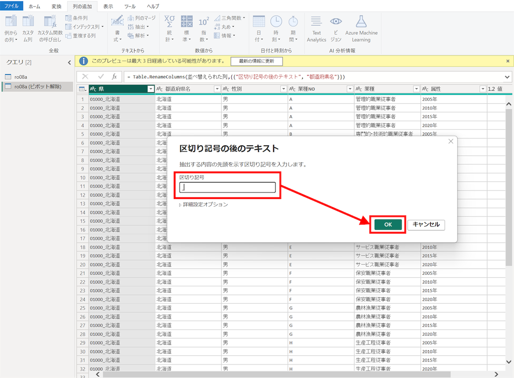Open the File (ファイル) tab
The height and width of the screenshot is (378, 514).
pyautogui.click(x=12, y=6)
